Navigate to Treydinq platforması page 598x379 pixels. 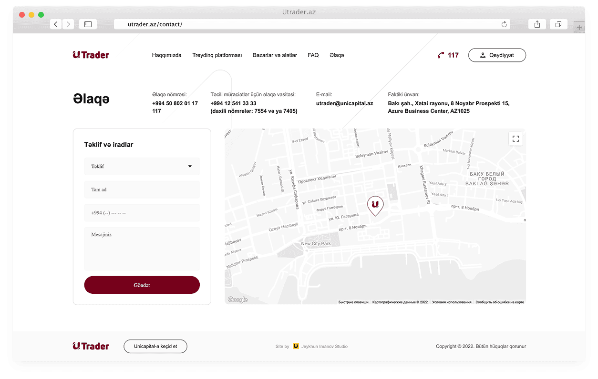(x=217, y=55)
